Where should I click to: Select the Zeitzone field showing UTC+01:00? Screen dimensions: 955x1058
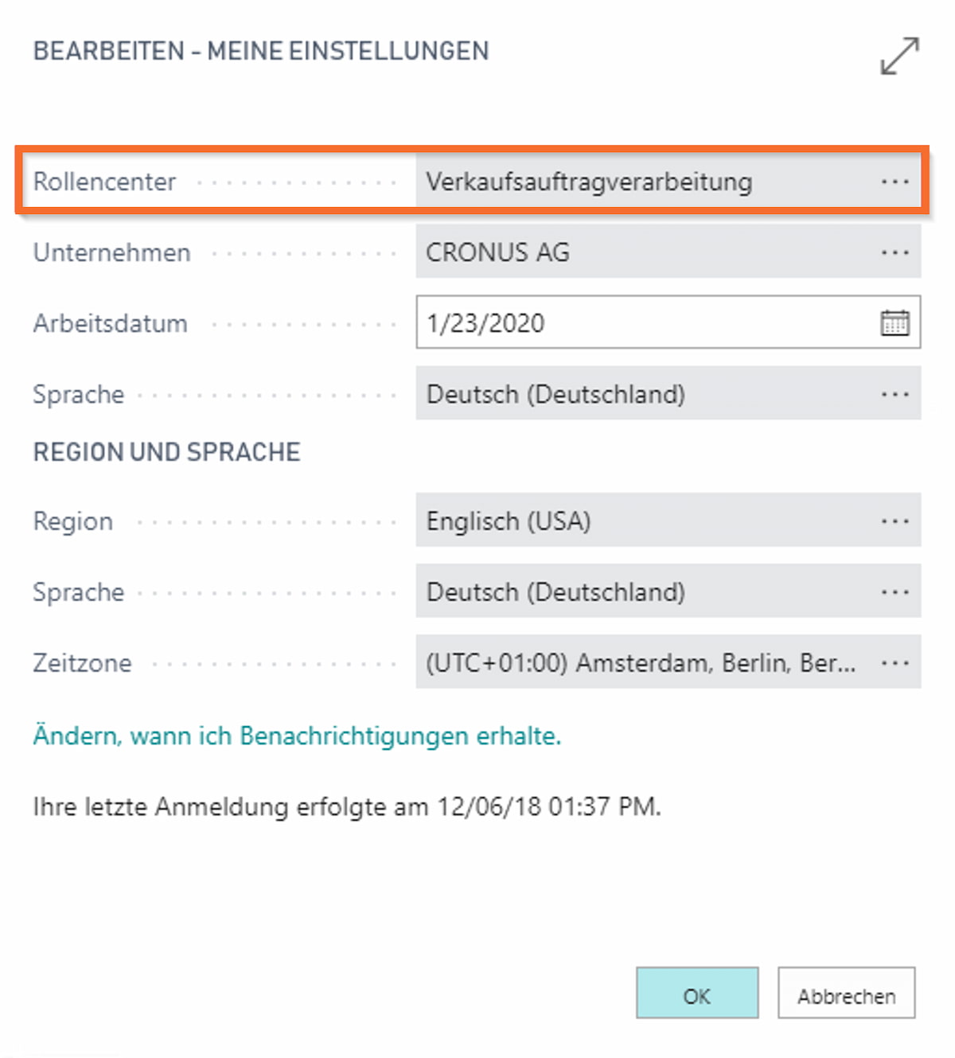668,662
